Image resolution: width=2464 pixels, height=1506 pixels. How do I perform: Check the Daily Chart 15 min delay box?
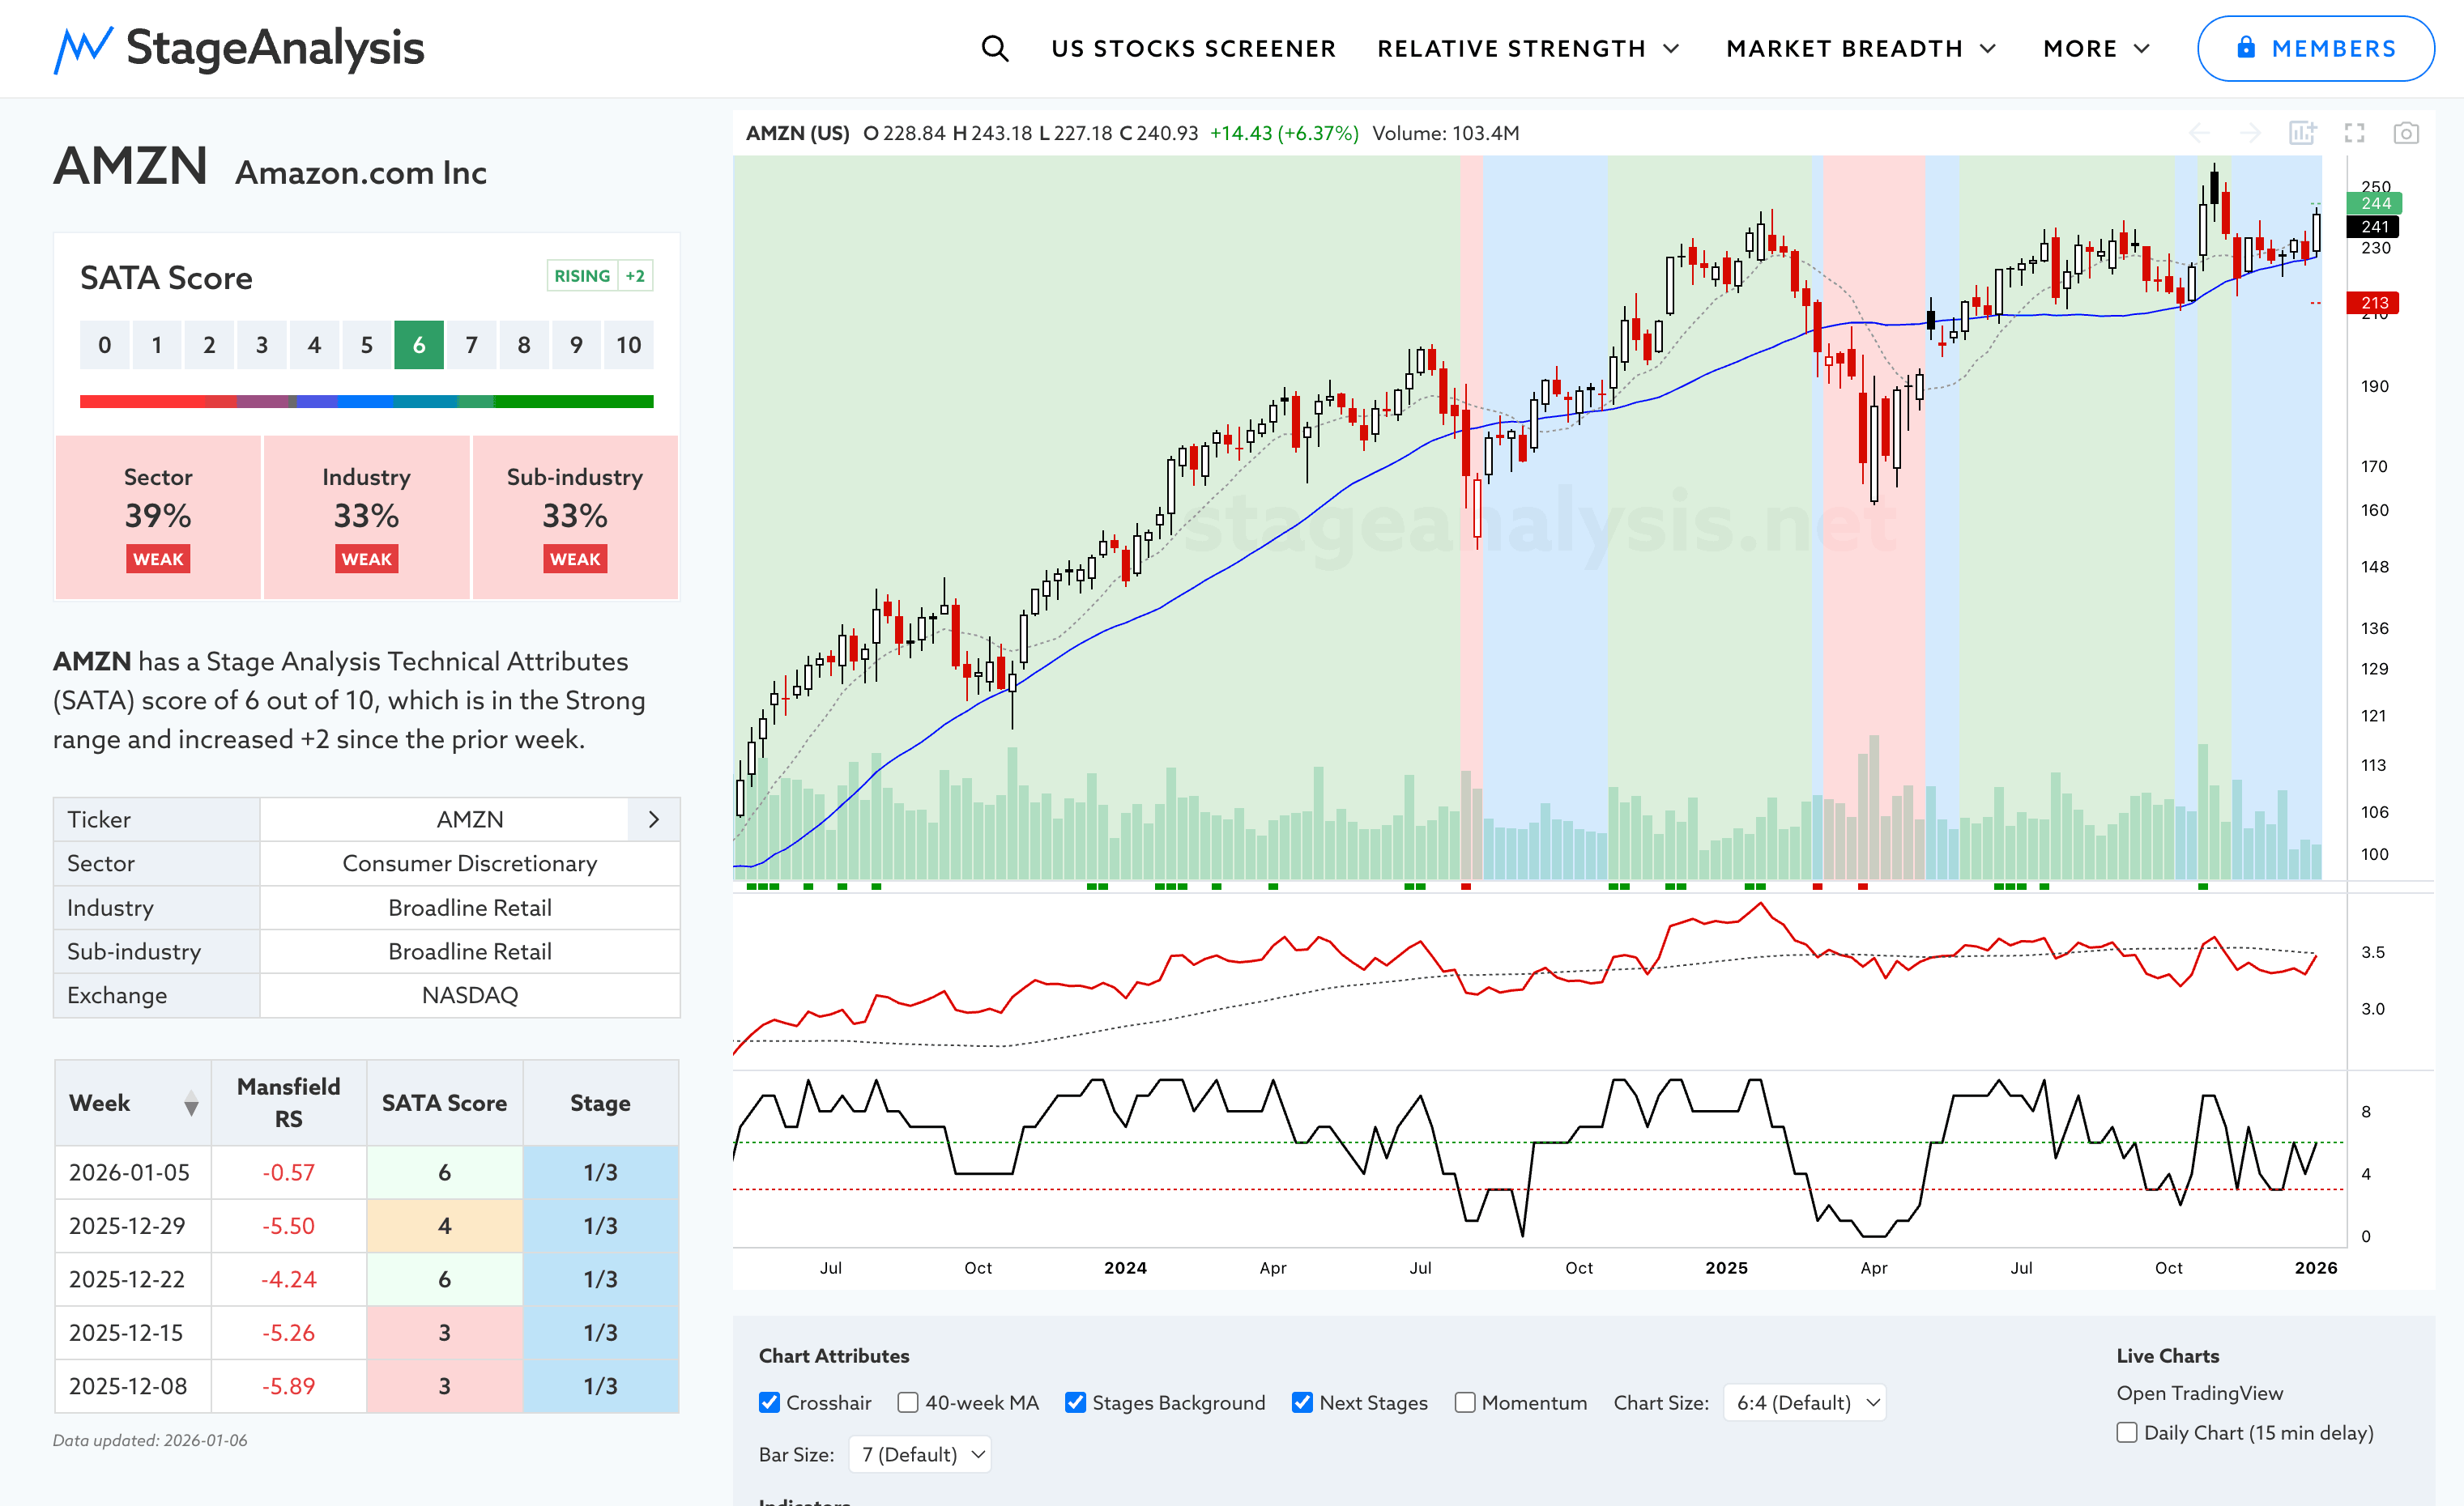tap(2127, 1432)
